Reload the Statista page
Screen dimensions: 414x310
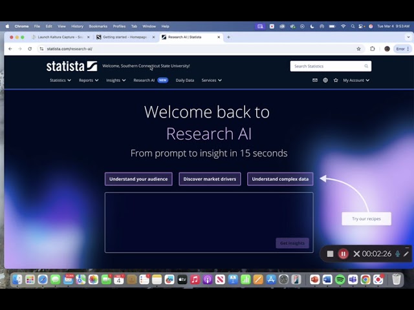(30, 49)
